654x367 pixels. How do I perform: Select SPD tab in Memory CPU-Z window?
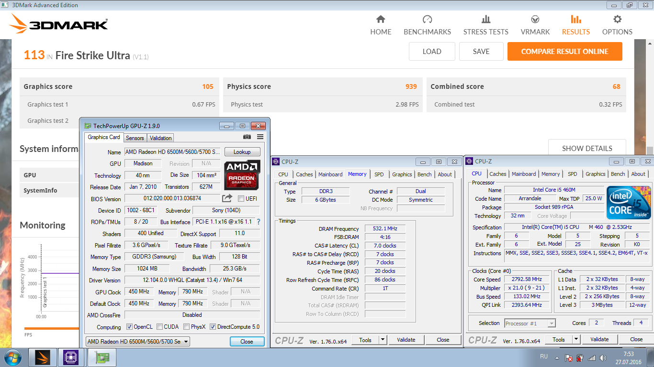click(379, 174)
